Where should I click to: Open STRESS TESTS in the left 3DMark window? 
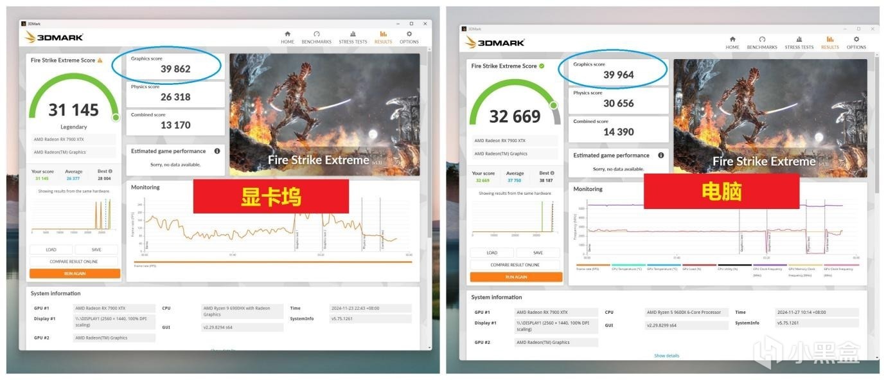pyautogui.click(x=353, y=37)
